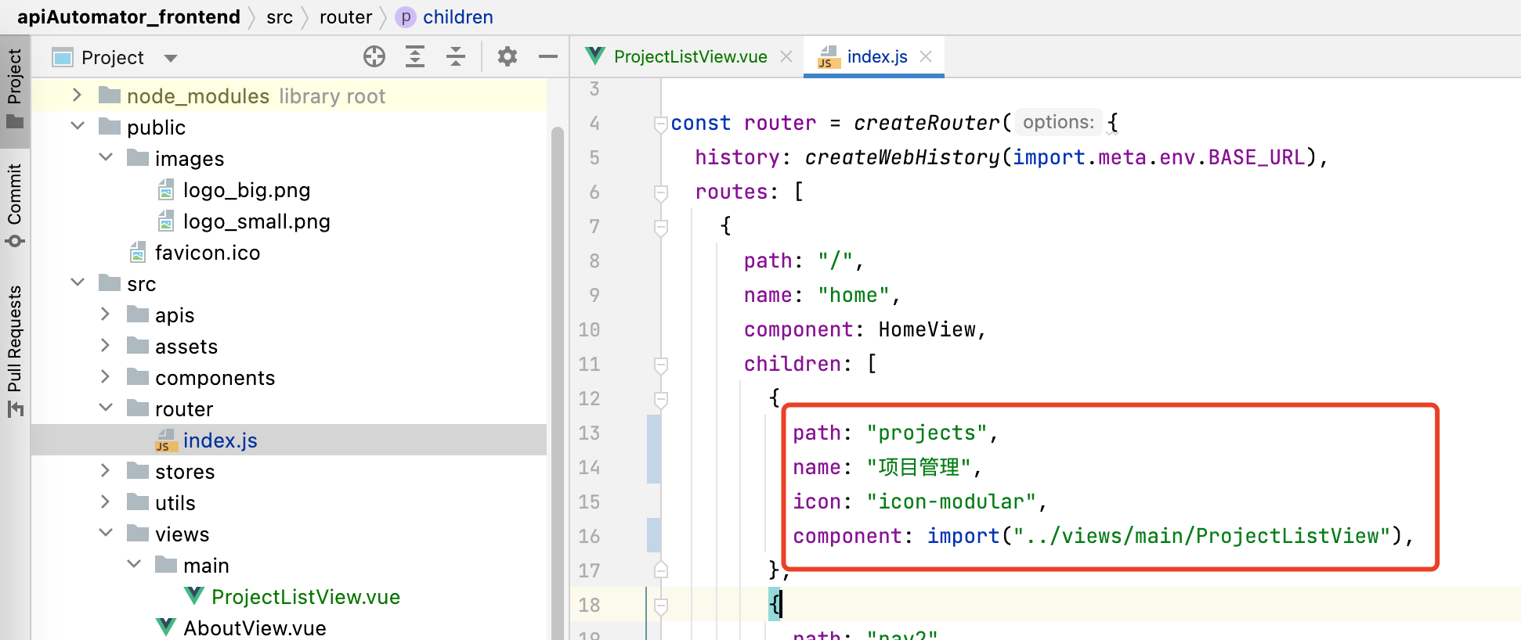Image resolution: width=1521 pixels, height=640 pixels.
Task: Expand the node_modules folder
Action: point(76,95)
